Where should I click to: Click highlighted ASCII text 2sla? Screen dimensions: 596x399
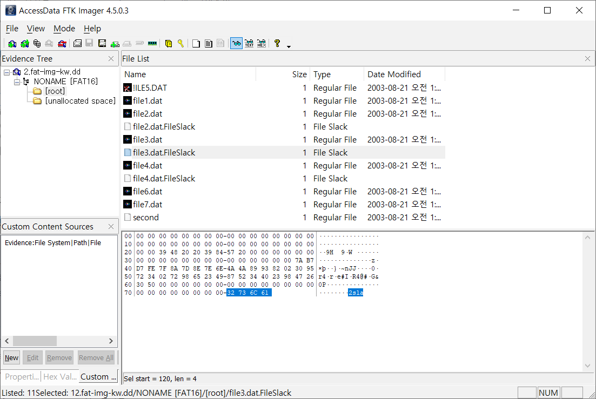[356, 293]
